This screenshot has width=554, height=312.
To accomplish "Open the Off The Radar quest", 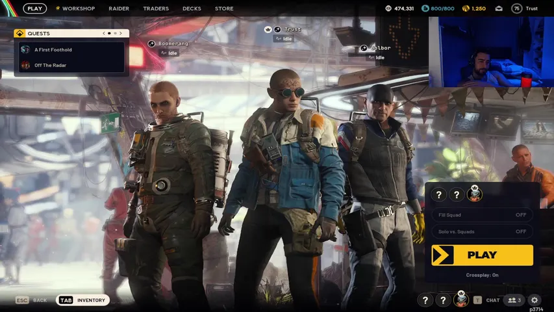I will click(x=71, y=65).
